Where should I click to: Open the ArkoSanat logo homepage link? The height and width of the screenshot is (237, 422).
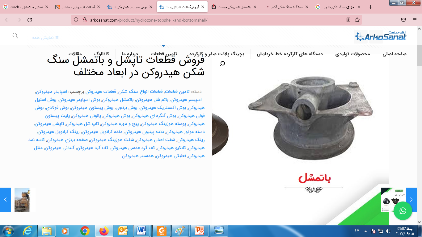pos(381,36)
